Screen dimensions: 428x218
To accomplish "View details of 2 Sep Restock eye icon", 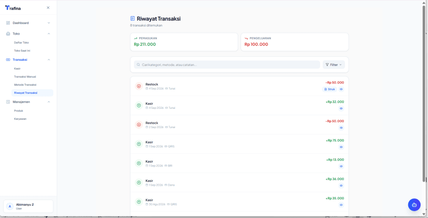I will point(341,128).
